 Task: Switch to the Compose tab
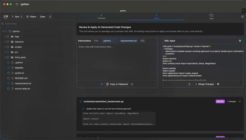[x=101, y=17]
